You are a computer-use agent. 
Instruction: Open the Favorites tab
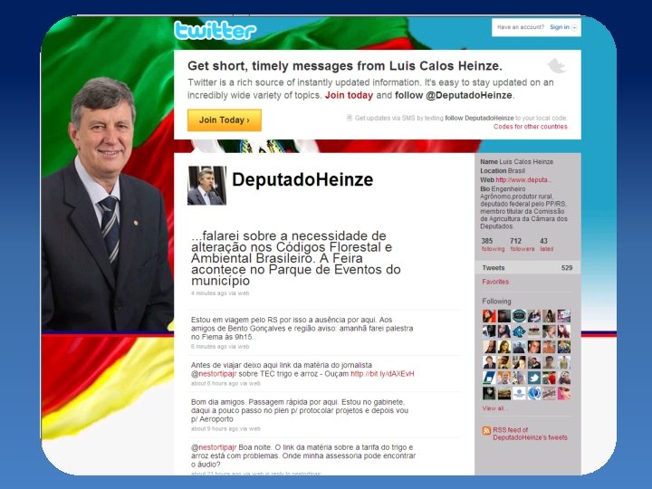point(495,282)
